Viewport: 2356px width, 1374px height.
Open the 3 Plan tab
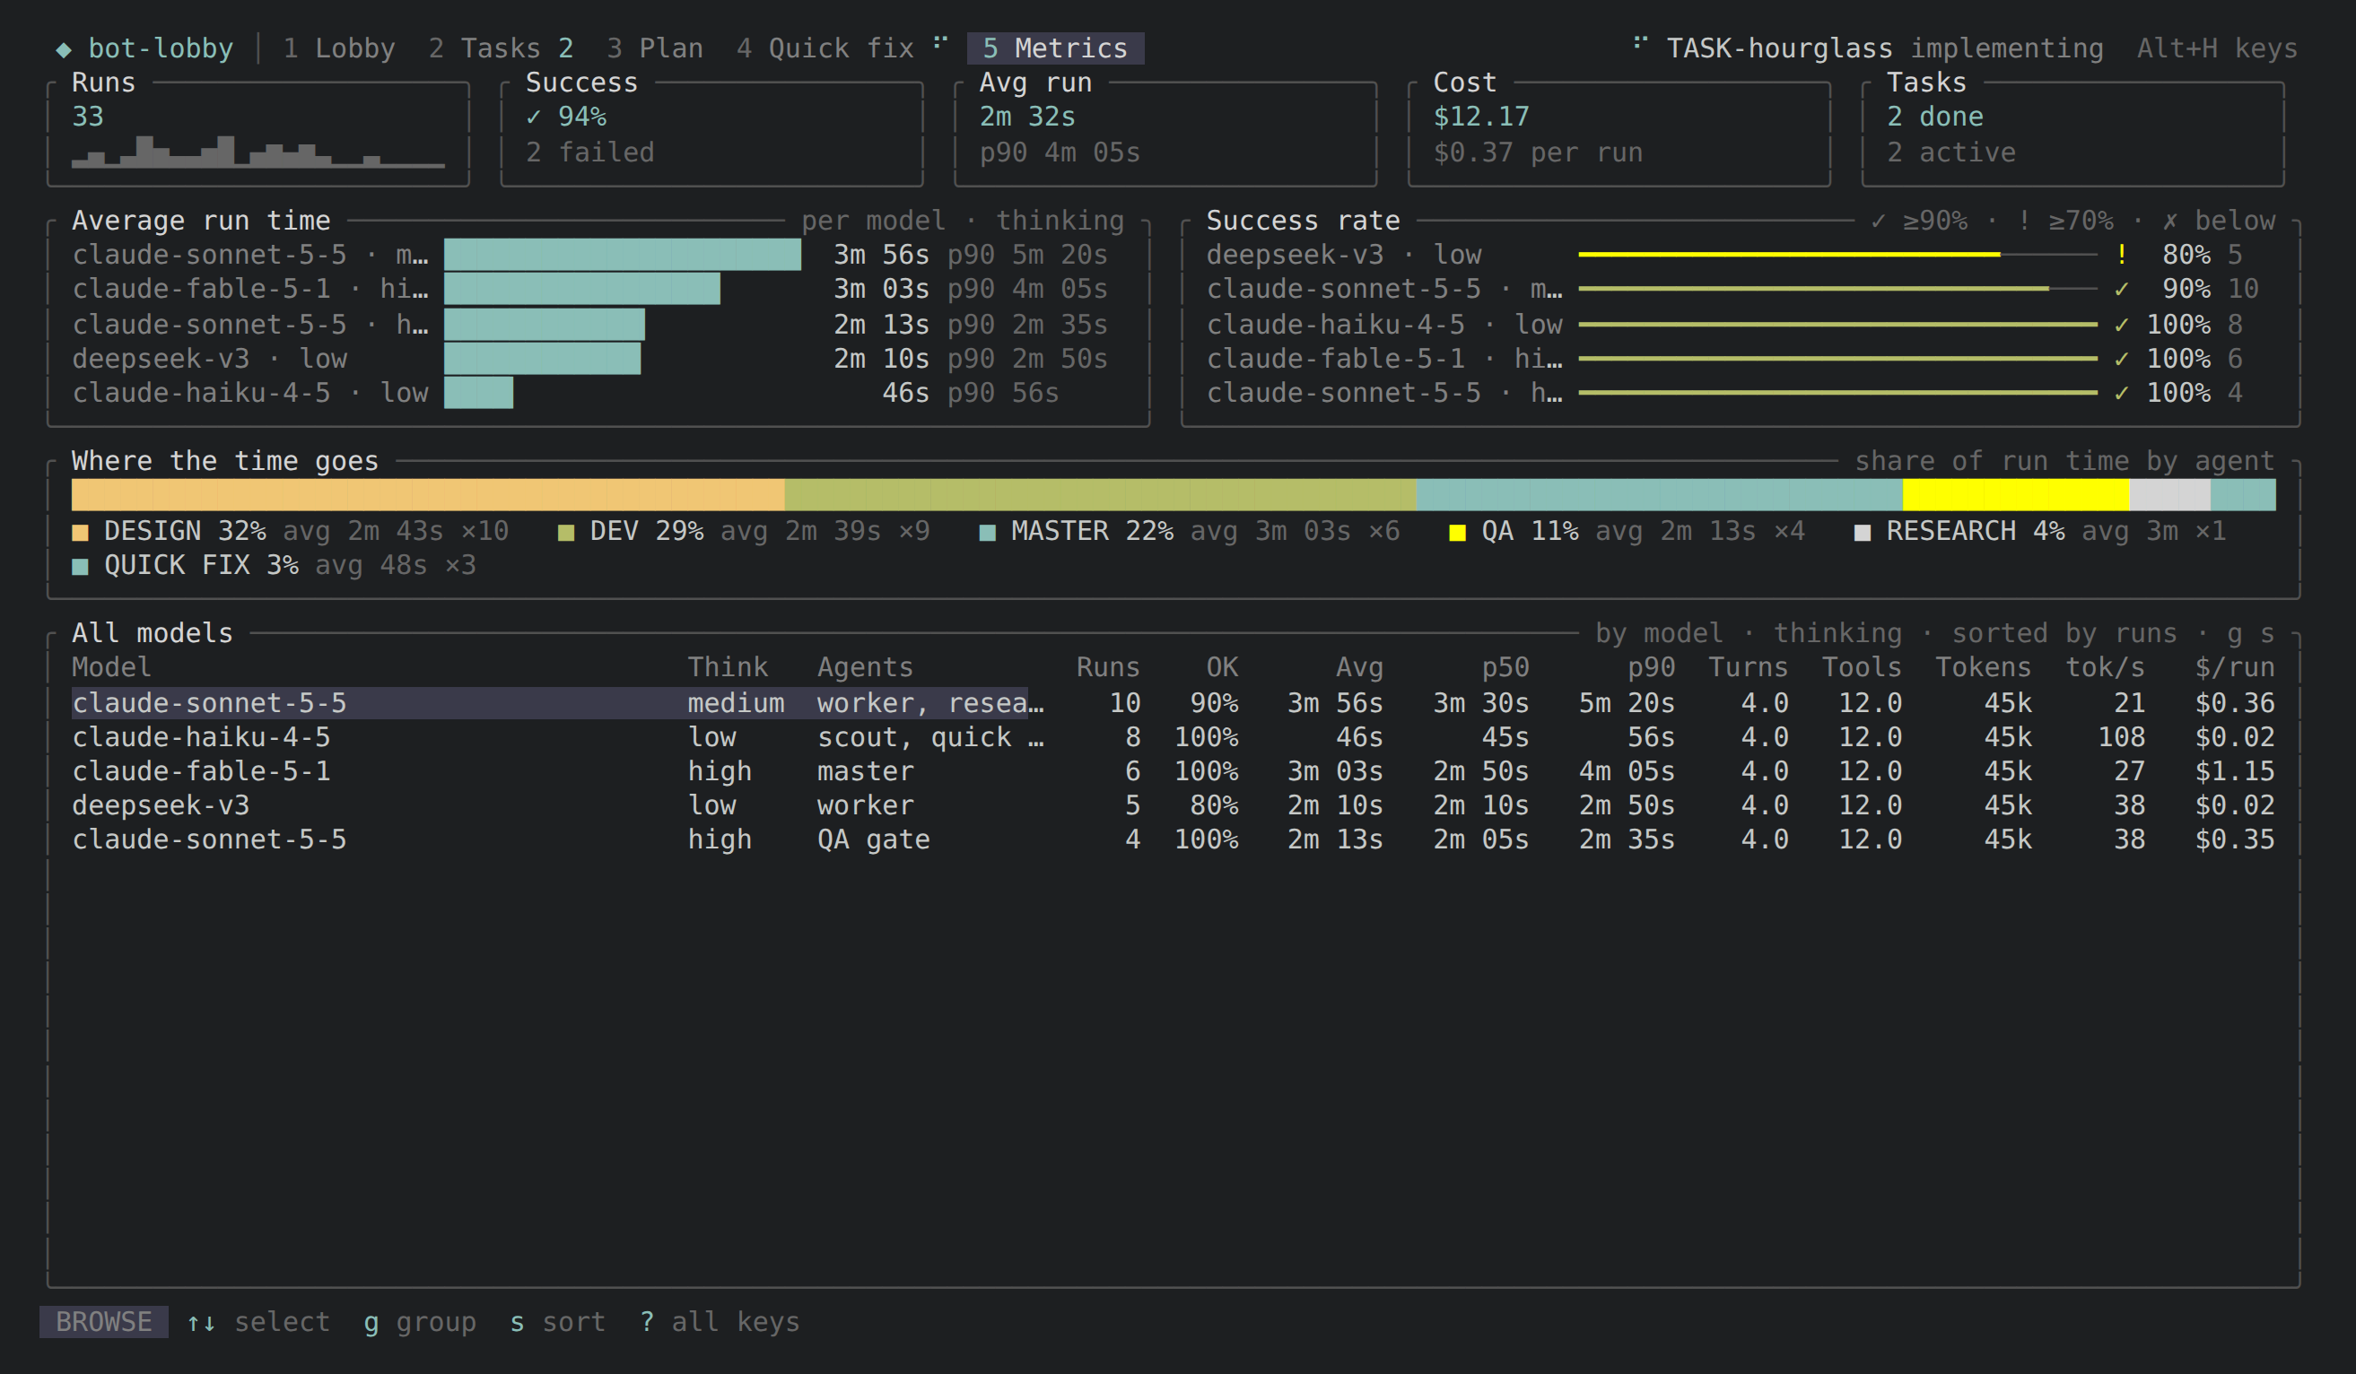click(x=654, y=48)
